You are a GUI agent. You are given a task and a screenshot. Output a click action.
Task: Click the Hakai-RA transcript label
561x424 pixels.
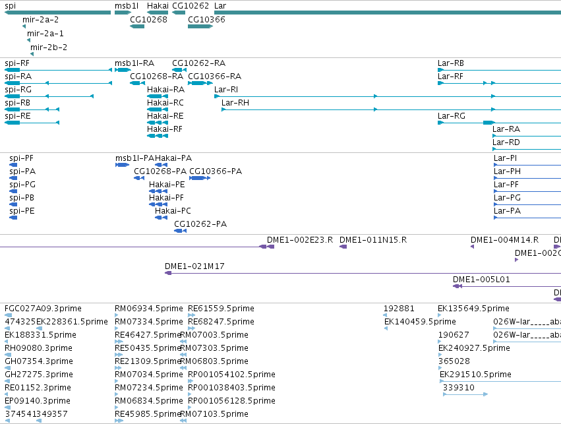(x=166, y=90)
